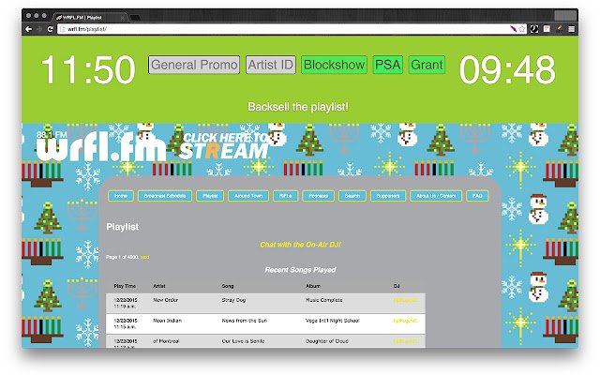
Task: Click the Play Time column header
Action: point(125,286)
